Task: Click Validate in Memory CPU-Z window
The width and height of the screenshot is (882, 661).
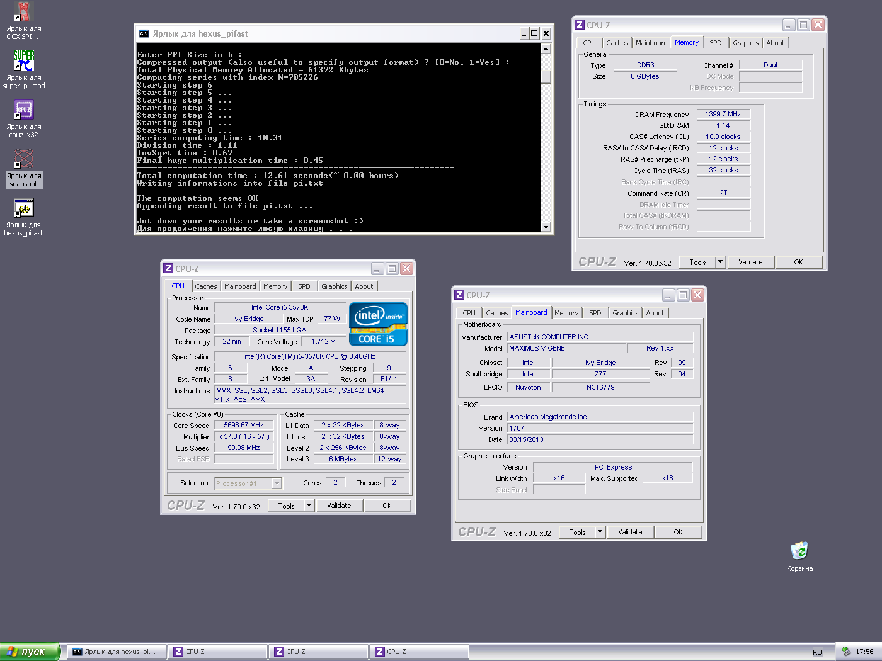Action: [750, 262]
